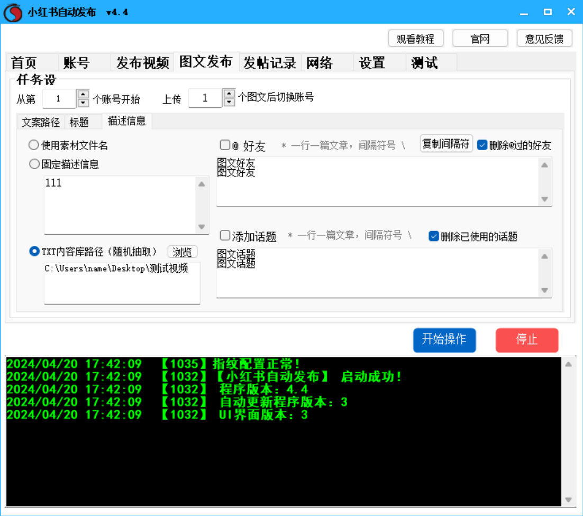Viewport: 583px width, 516px height.
Task: Click the app logo icon in title bar
Action: pyautogui.click(x=13, y=12)
